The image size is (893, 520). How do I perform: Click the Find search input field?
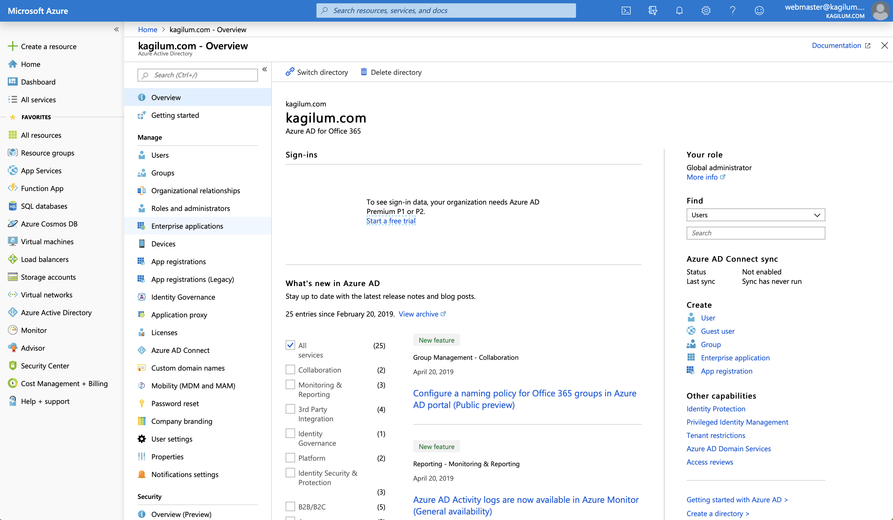(x=755, y=233)
